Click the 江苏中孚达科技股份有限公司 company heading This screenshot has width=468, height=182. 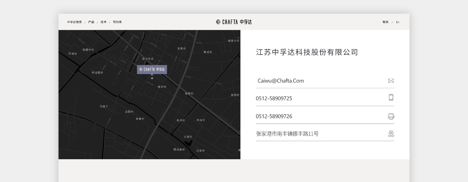pos(307,52)
